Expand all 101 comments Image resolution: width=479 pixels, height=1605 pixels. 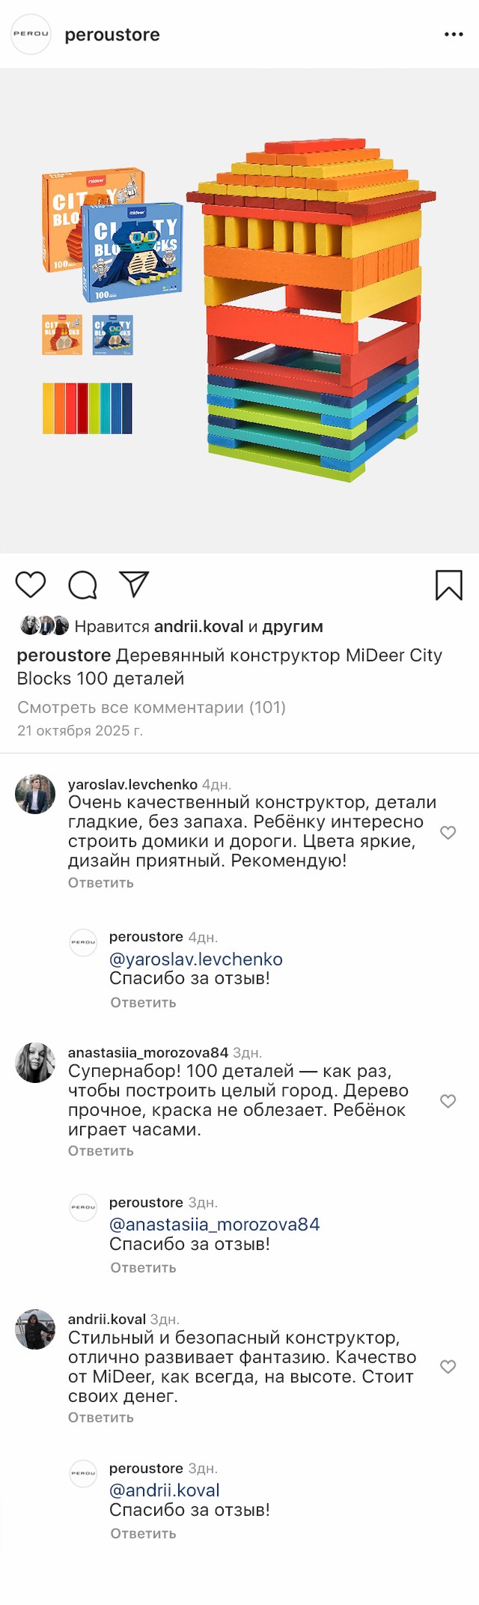(151, 707)
